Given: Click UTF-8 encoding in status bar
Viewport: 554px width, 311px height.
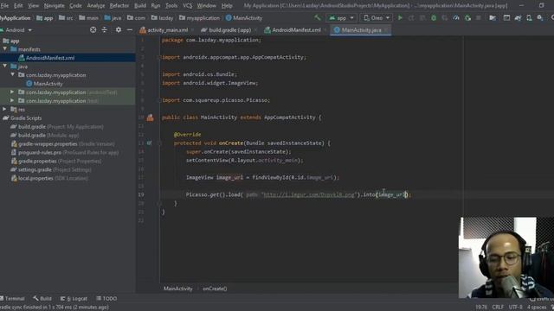Looking at the screenshot, I should (x=516, y=308).
